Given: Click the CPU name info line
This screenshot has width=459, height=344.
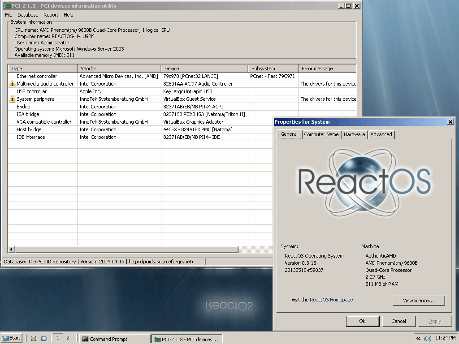Looking at the screenshot, I should click(x=92, y=30).
